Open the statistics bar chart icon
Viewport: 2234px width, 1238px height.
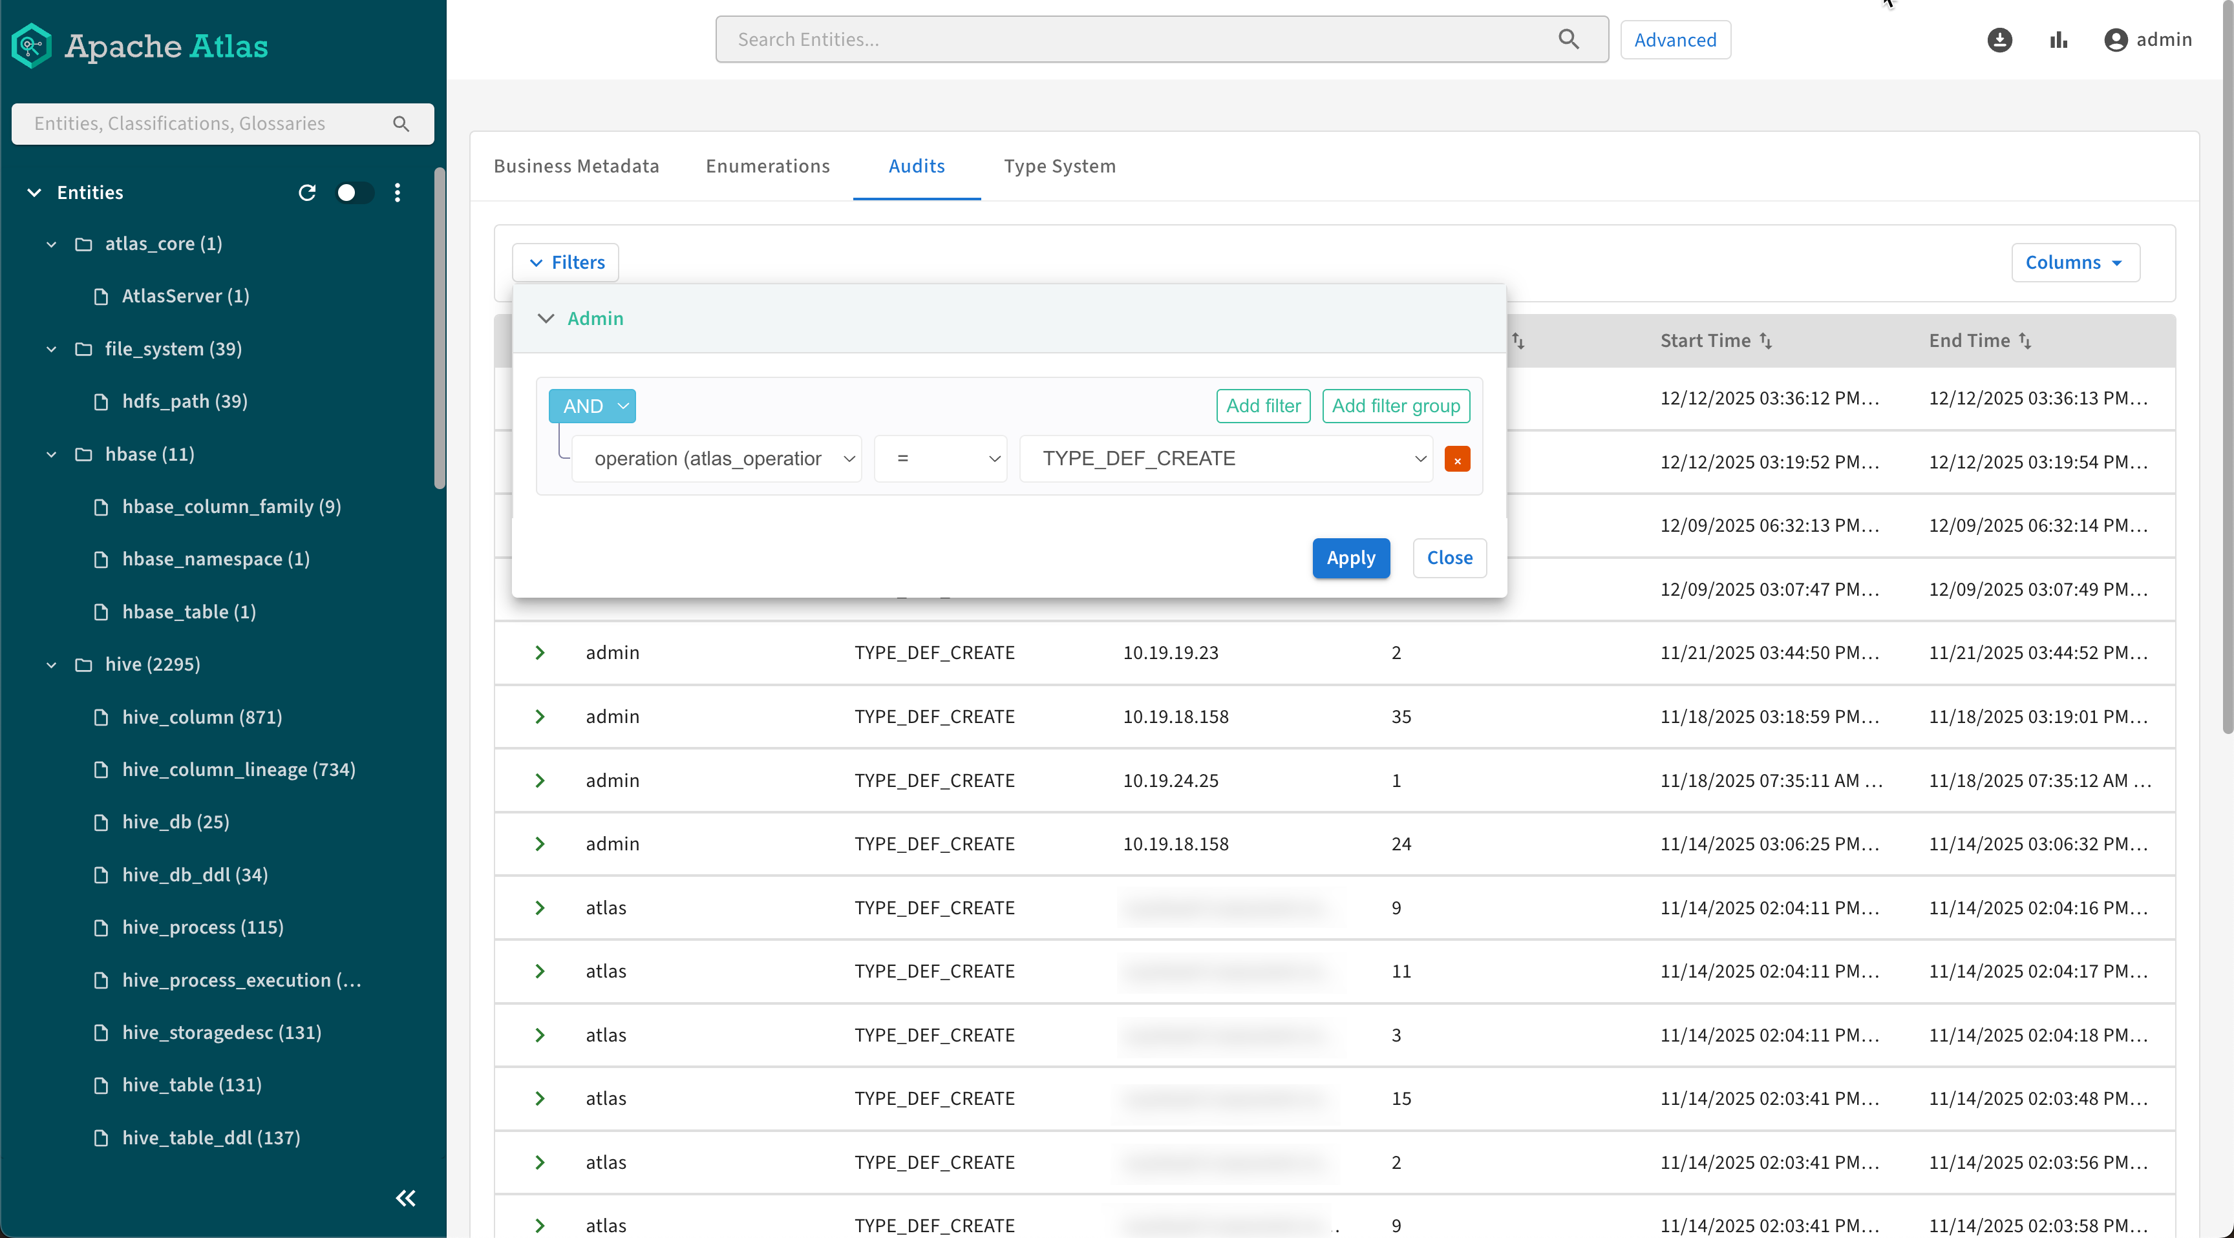[2059, 40]
